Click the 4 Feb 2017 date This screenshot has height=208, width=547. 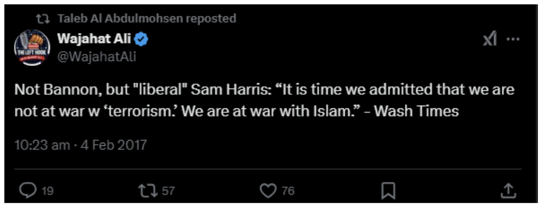[x=114, y=145]
